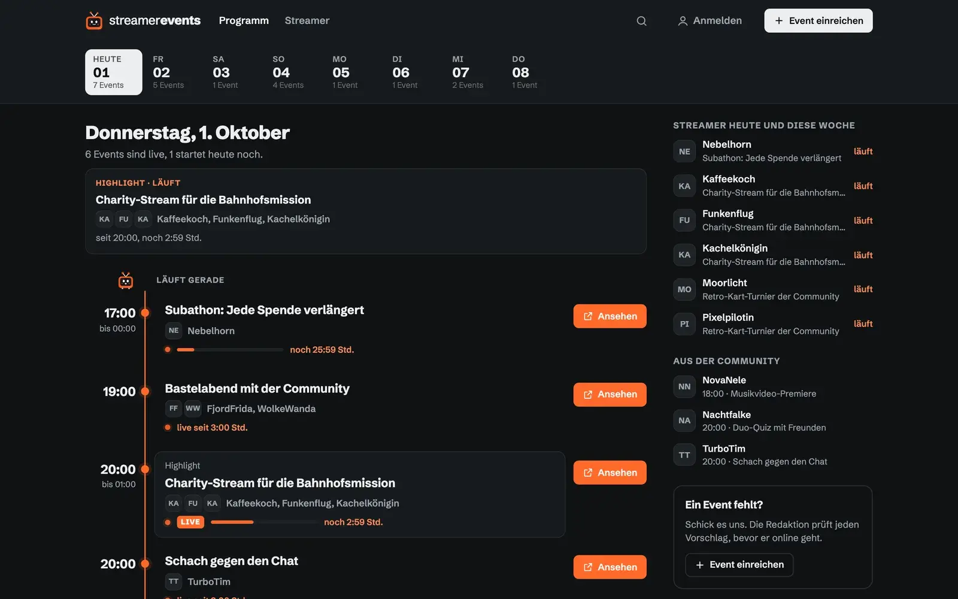Screen dimensions: 958x599
Task: Open Pixelpilotin streamer entry in sidebar
Action: (x=772, y=324)
